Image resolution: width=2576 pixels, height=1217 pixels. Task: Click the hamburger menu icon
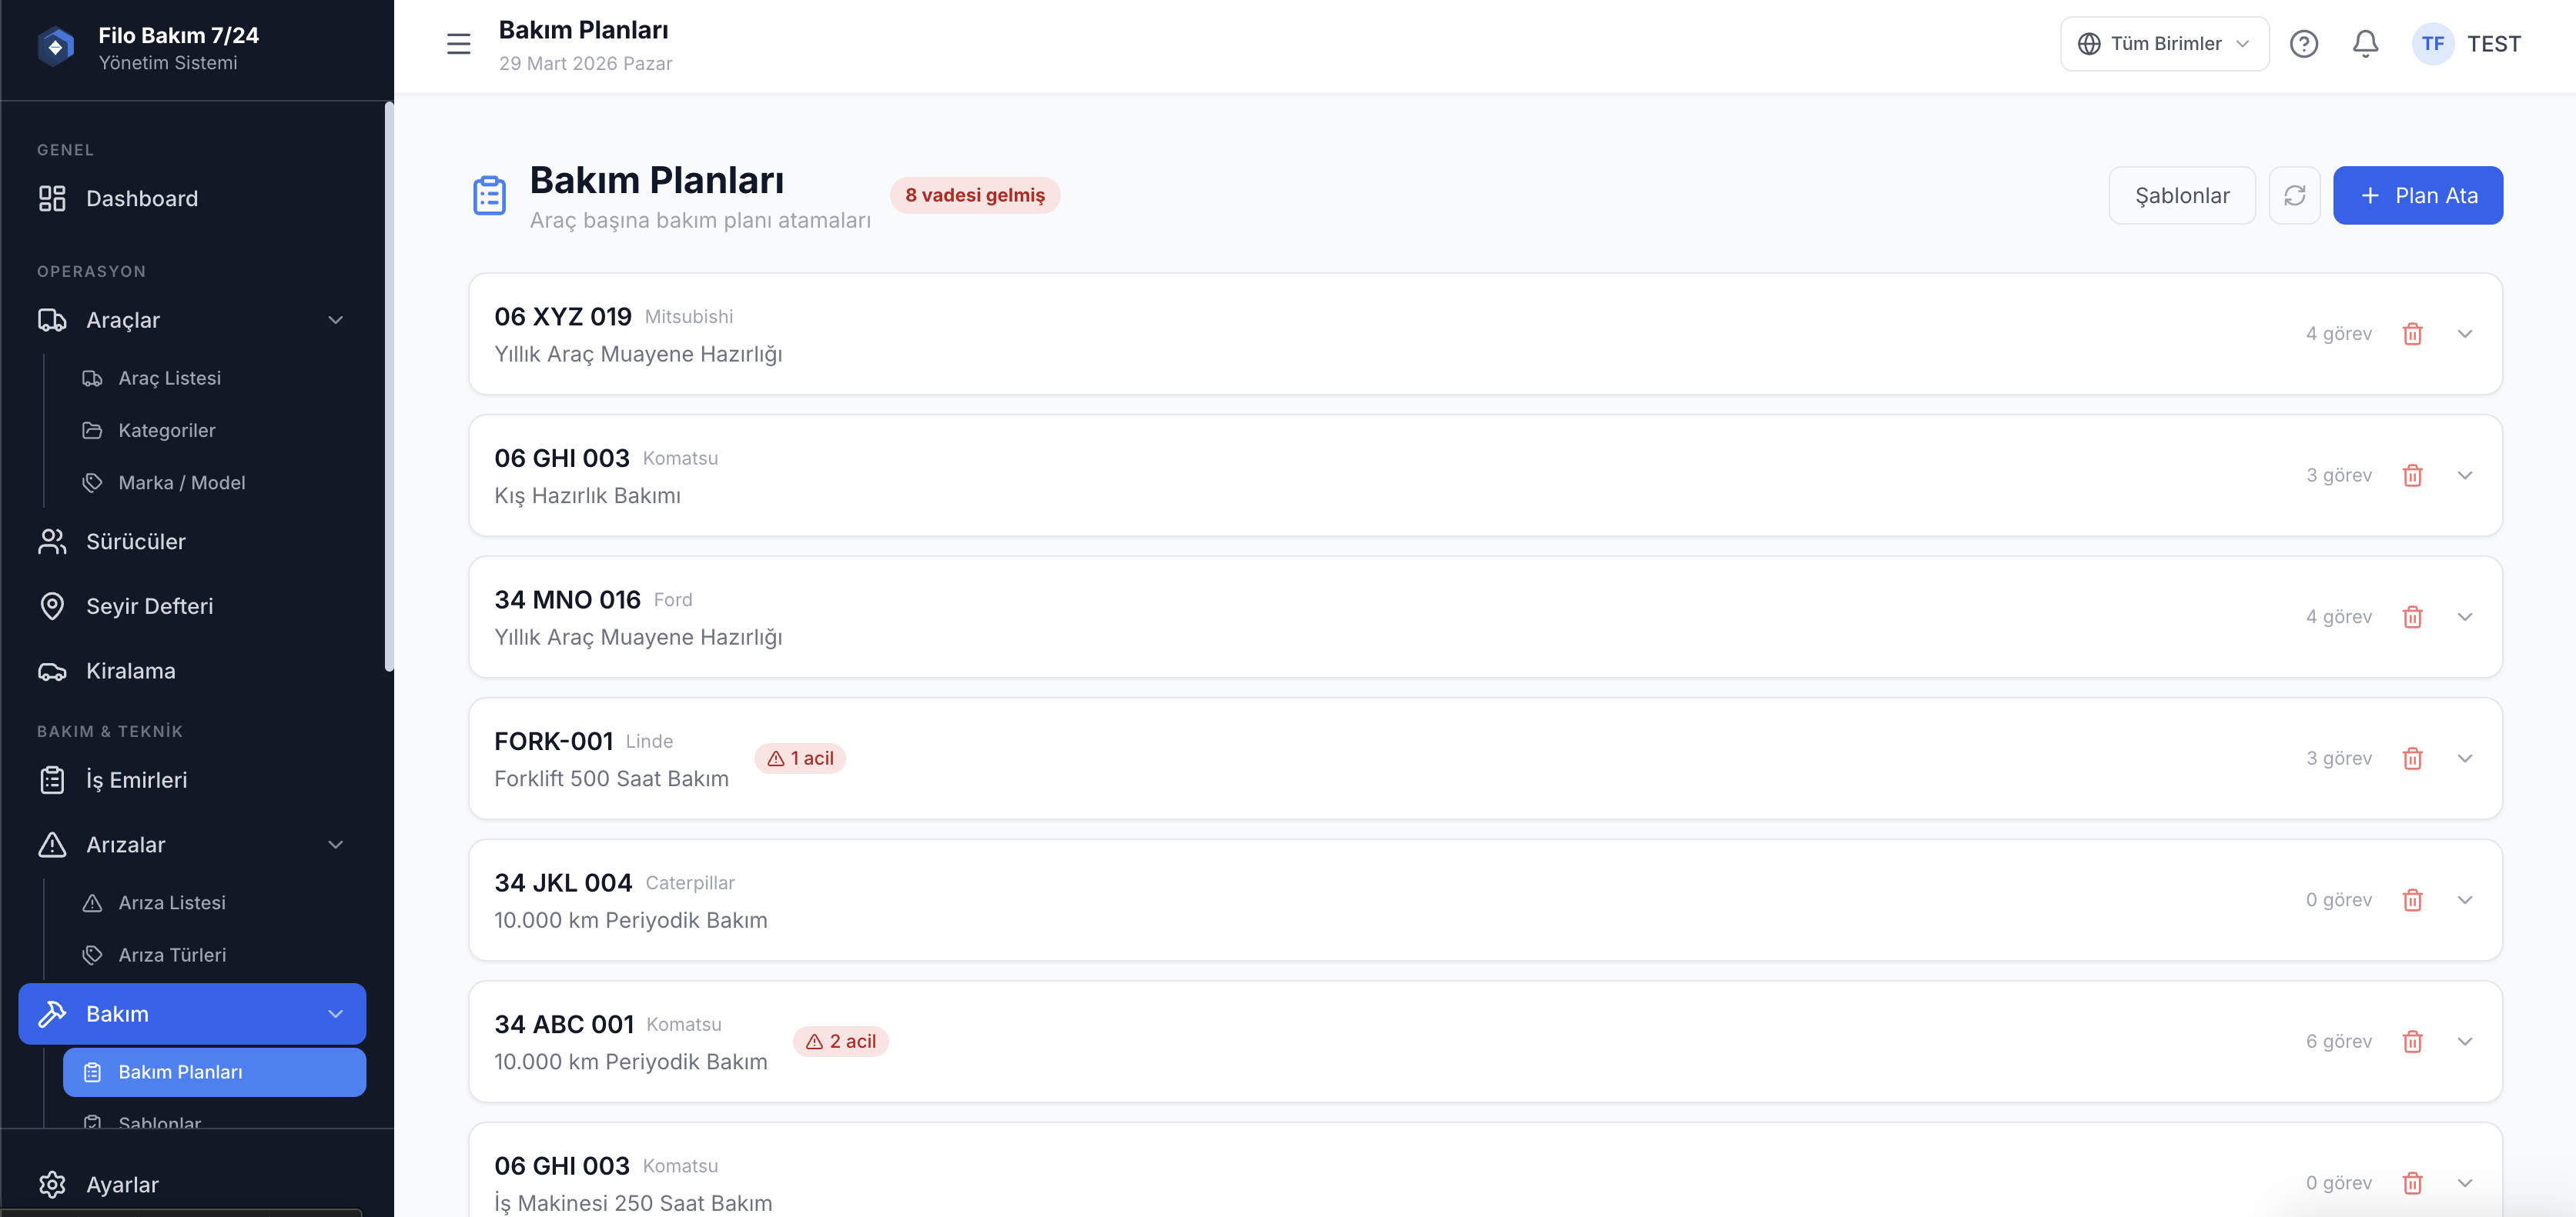coord(458,44)
